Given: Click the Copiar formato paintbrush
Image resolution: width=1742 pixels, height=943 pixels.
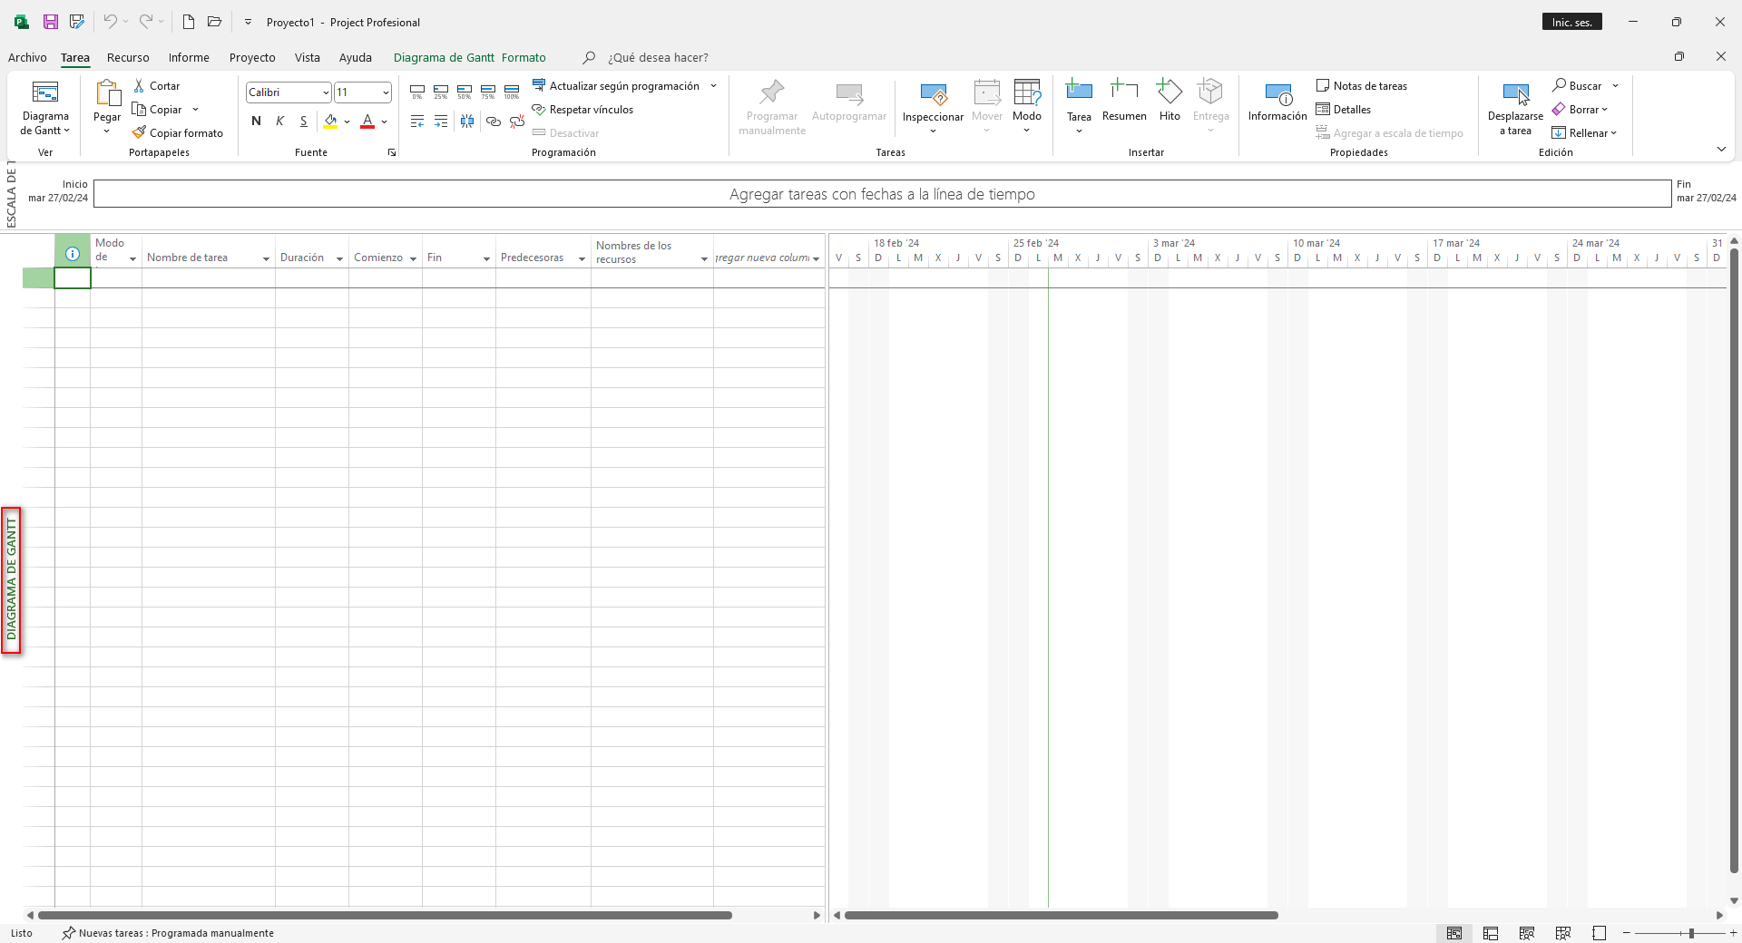Looking at the screenshot, I should (178, 133).
